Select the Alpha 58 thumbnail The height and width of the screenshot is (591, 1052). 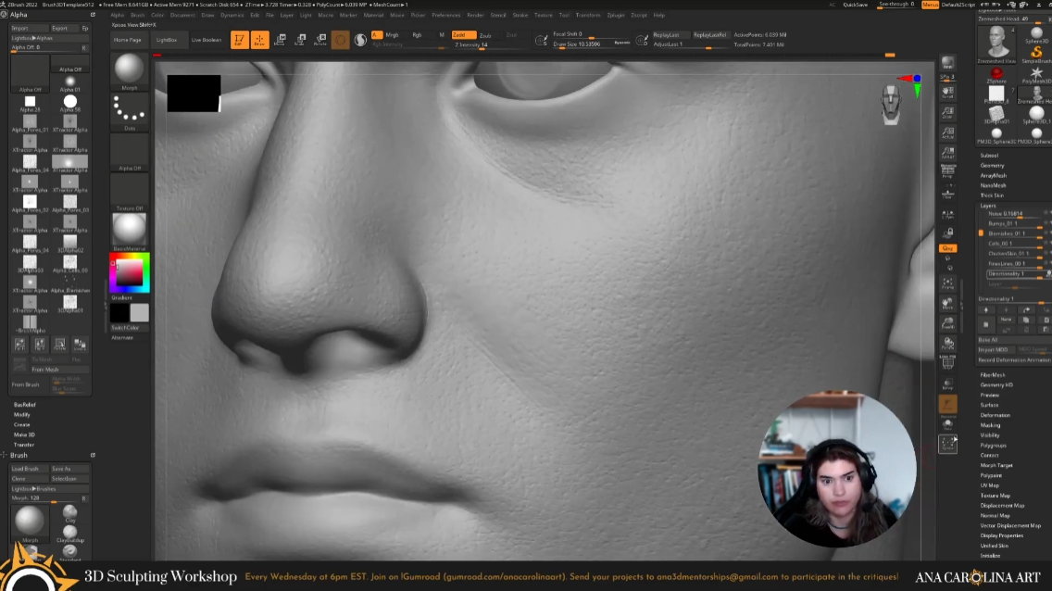pos(69,104)
